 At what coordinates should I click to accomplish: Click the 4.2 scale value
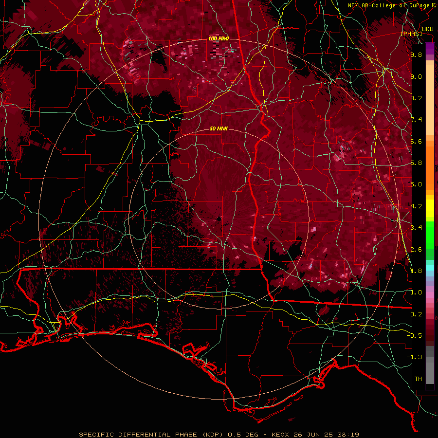tap(416, 206)
